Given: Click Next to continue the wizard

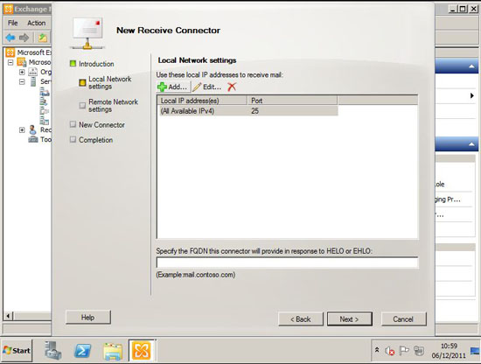Looking at the screenshot, I should (350, 319).
